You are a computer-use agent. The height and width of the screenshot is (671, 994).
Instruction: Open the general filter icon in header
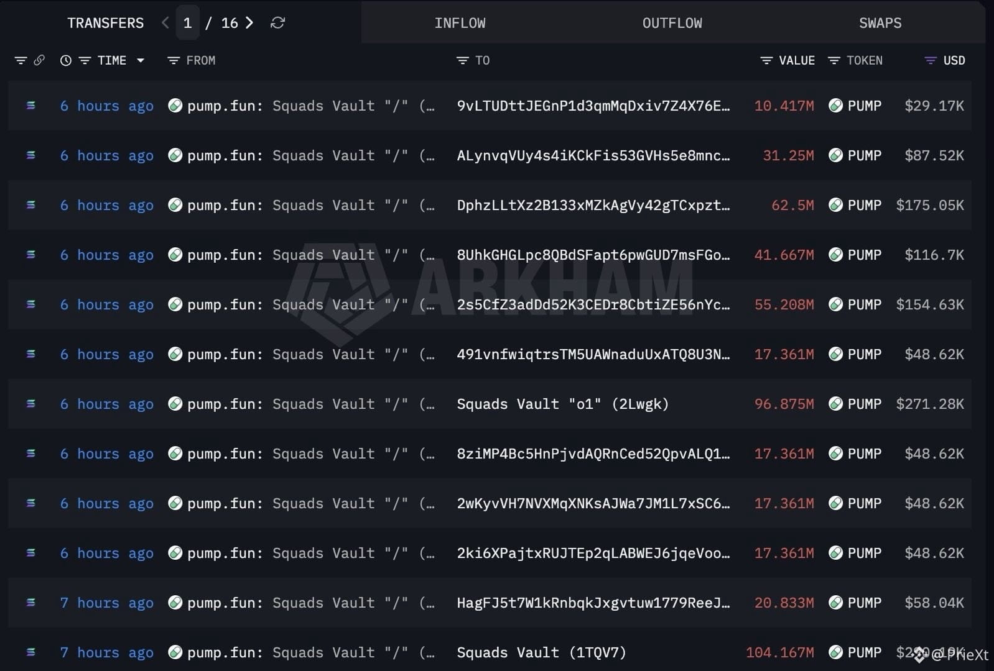[x=21, y=60]
